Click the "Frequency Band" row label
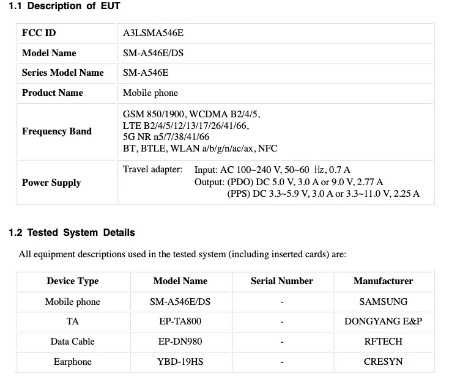The width and height of the screenshot is (449, 377). [56, 131]
